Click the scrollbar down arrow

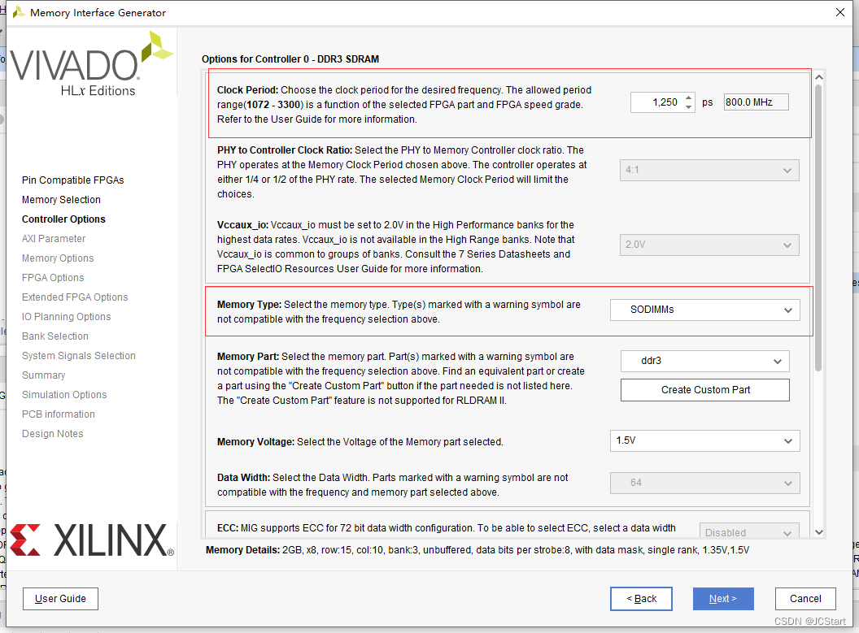click(x=819, y=531)
